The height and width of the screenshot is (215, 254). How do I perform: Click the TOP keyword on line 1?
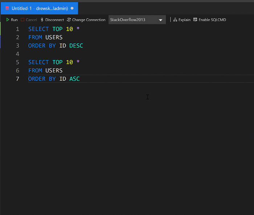tap(57, 29)
